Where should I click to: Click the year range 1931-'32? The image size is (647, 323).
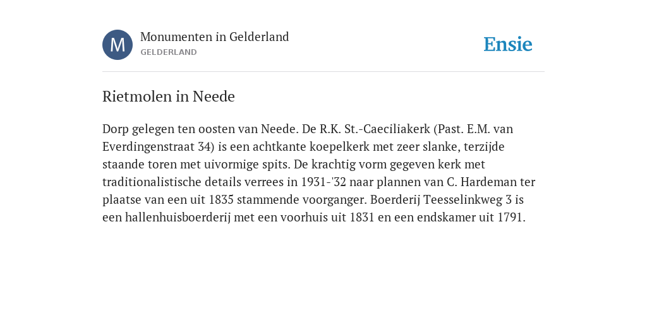pyautogui.click(x=323, y=182)
